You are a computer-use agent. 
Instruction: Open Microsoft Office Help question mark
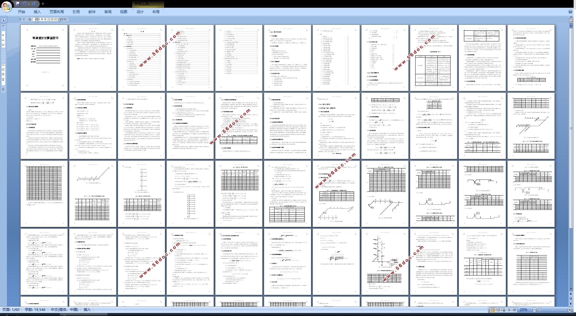tap(570, 12)
